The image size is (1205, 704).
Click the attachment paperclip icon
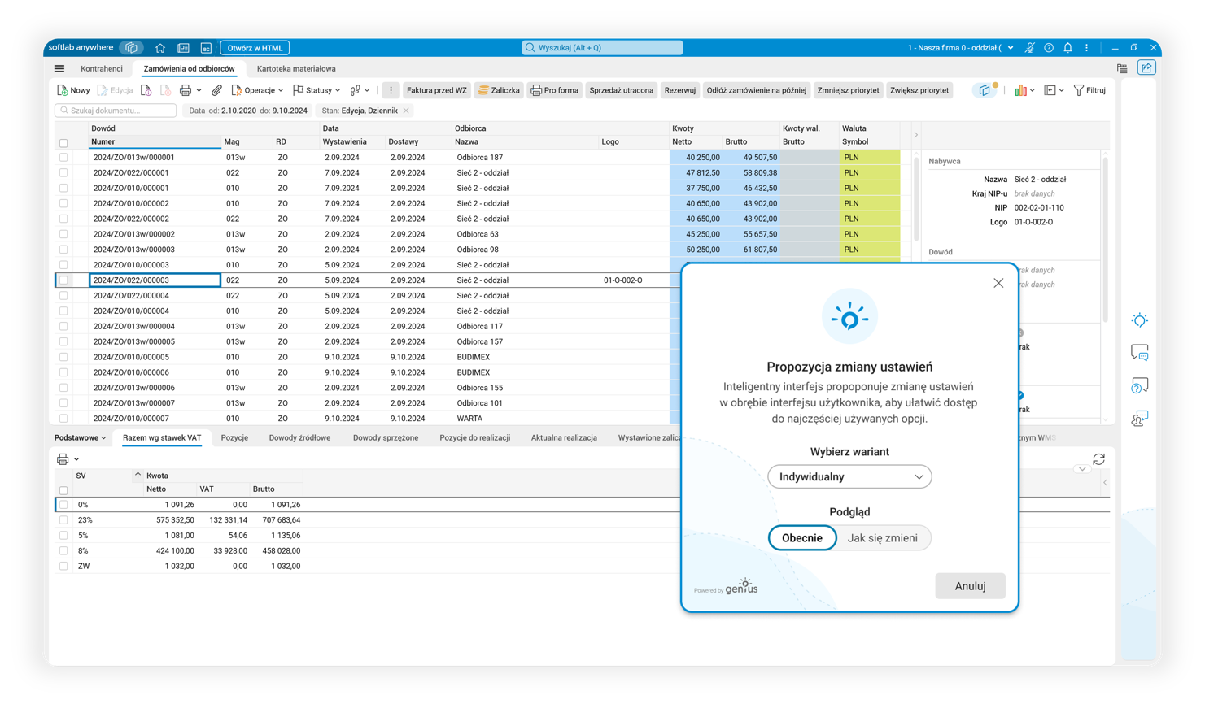pos(216,90)
